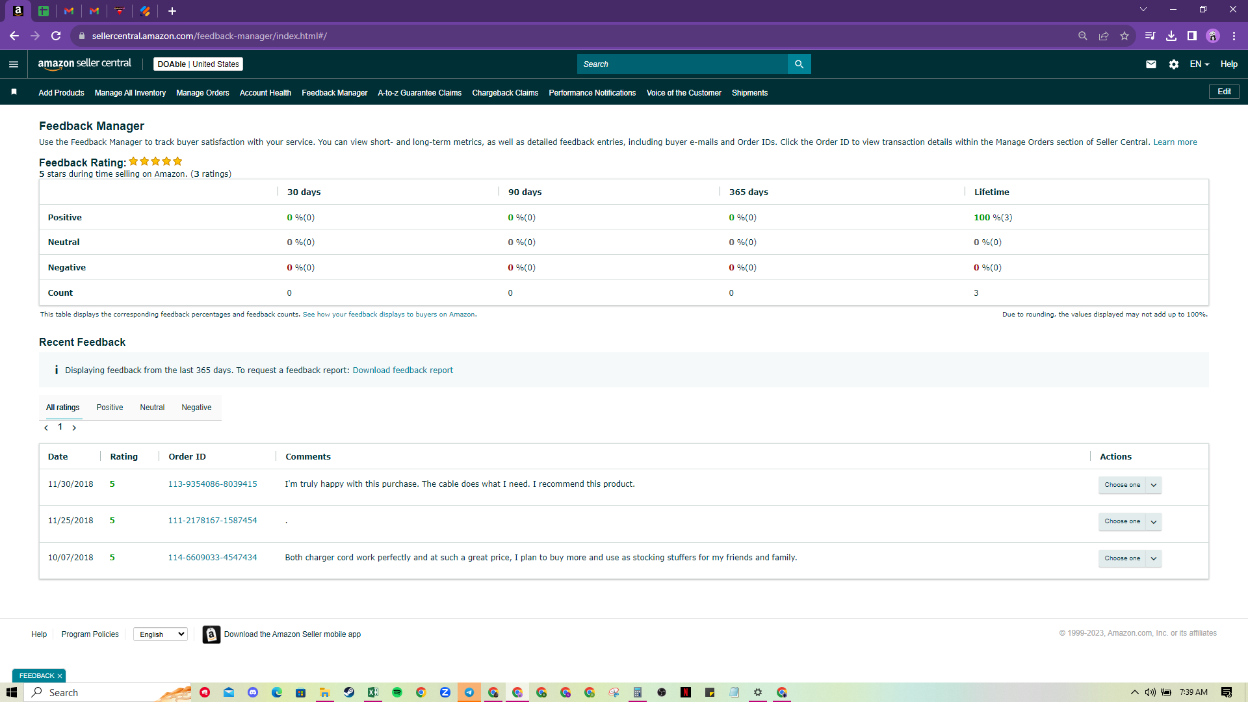Reload the page with the refresh icon
Screen dimensions: 1248x702
click(x=56, y=36)
